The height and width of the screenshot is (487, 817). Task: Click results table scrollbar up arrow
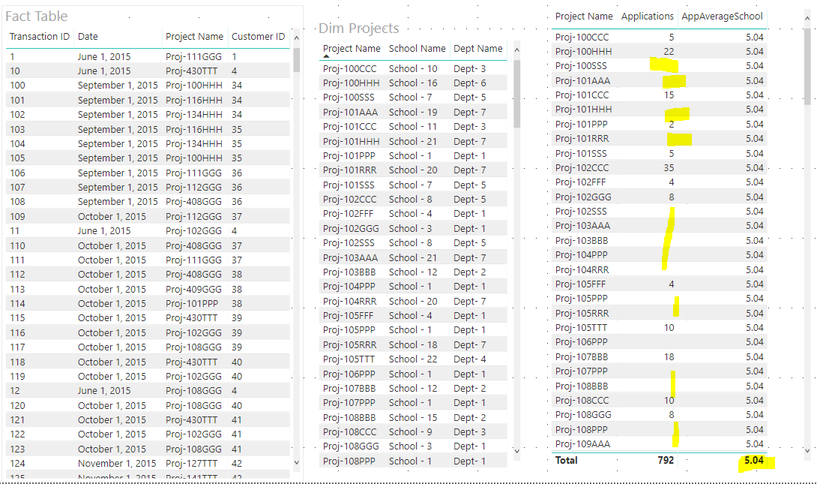[807, 18]
